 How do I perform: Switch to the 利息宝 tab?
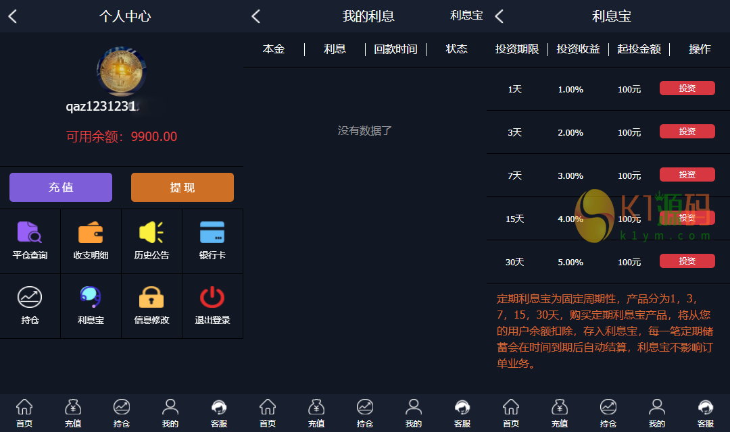click(466, 16)
